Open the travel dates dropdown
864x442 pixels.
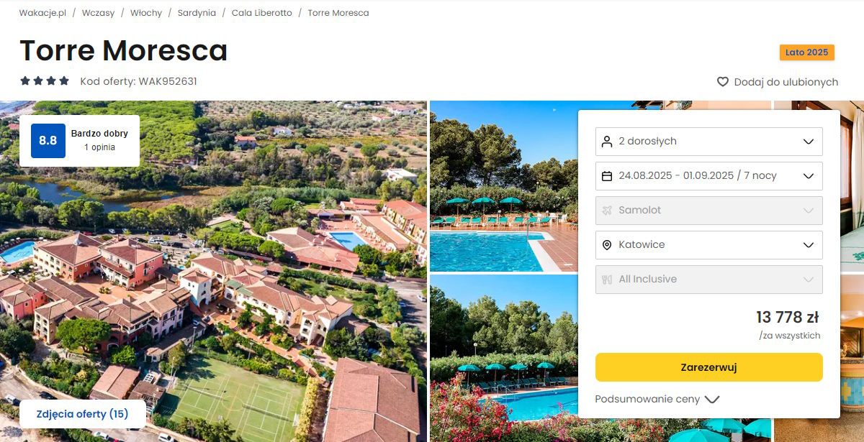point(709,176)
